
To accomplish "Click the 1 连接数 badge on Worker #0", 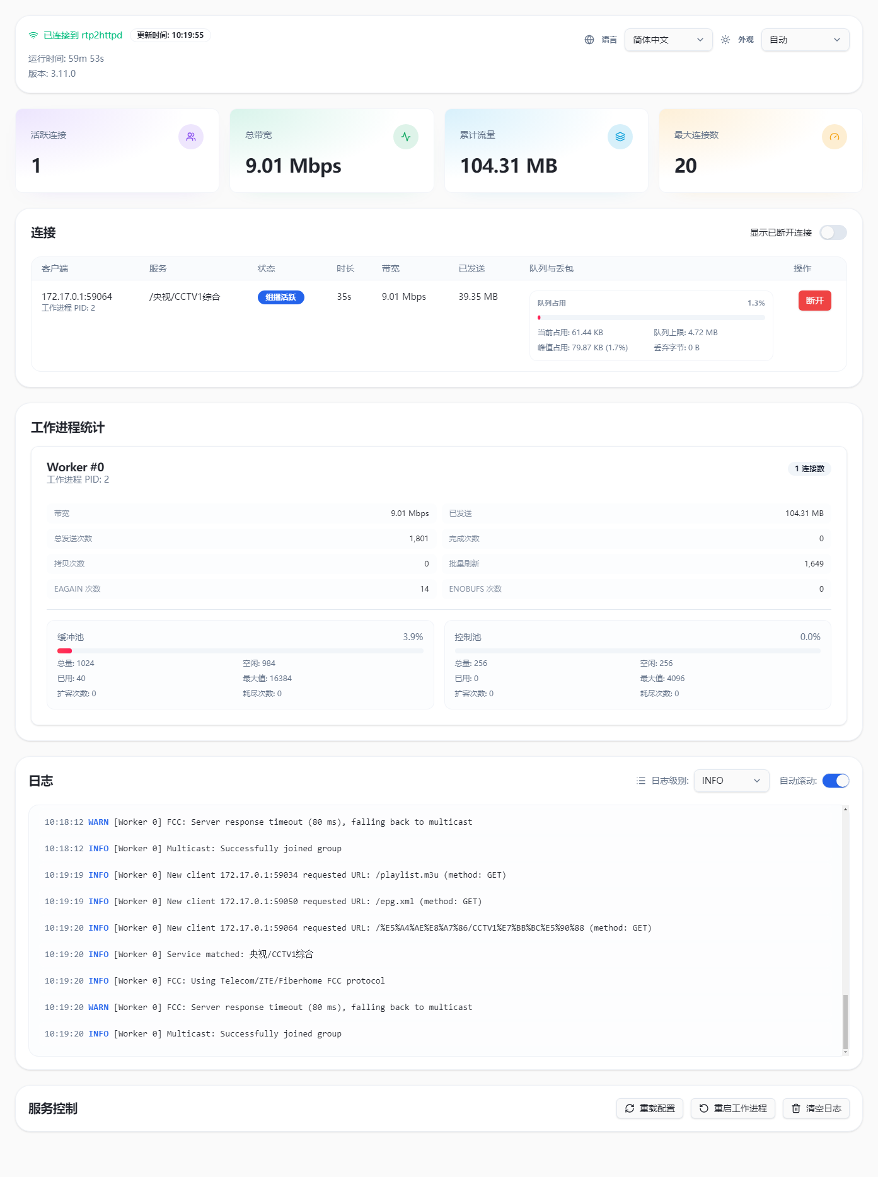I will tap(809, 469).
